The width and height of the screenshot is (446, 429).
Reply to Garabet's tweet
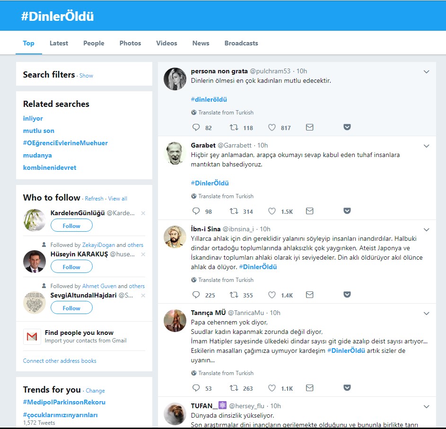pyautogui.click(x=196, y=211)
